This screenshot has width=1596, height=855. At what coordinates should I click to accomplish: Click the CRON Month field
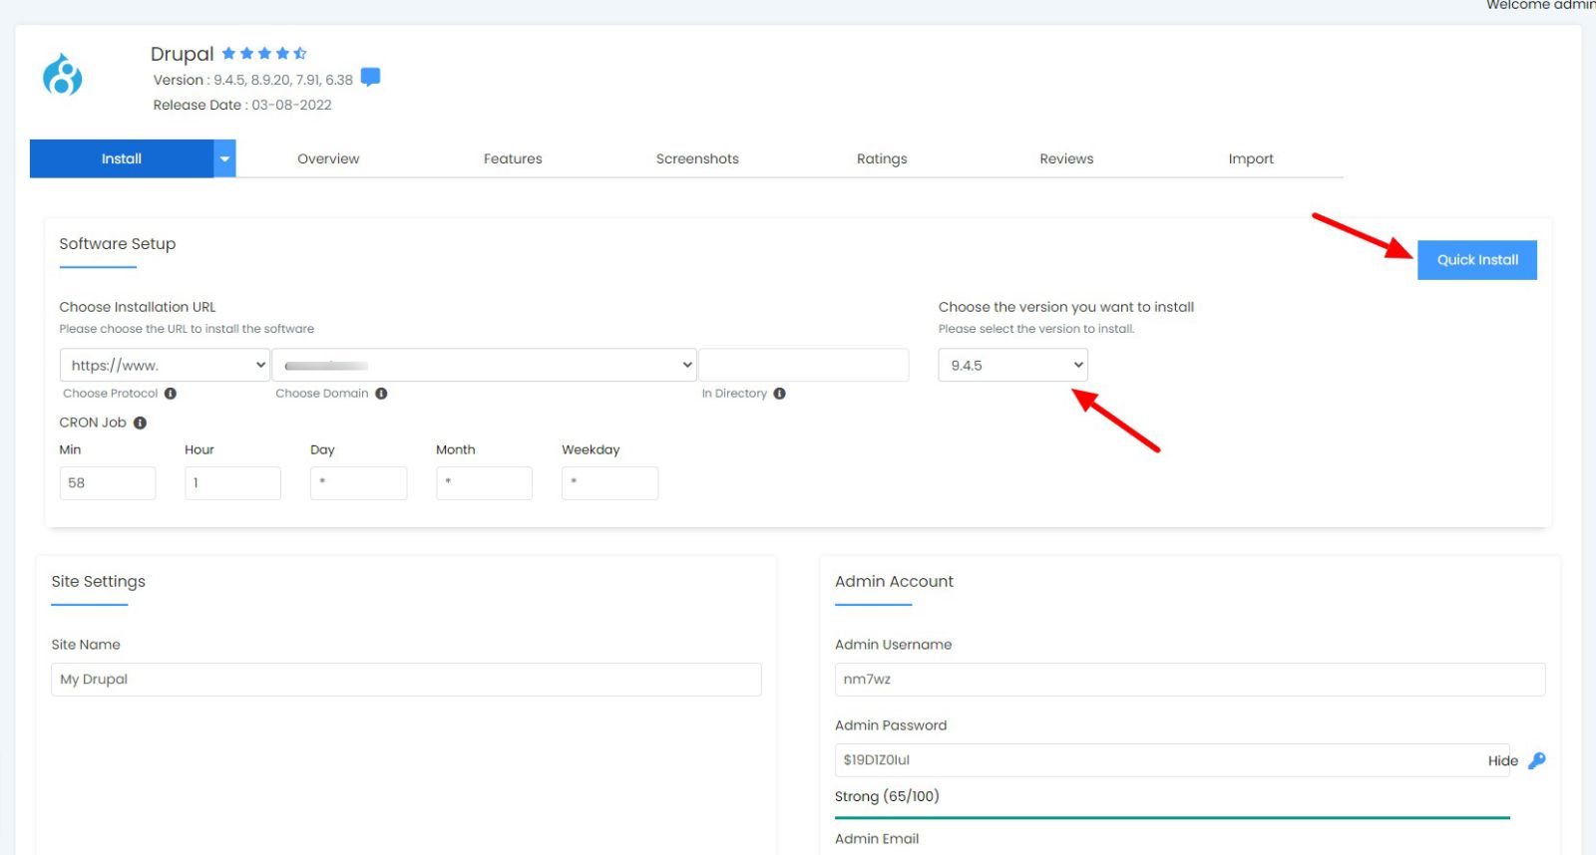[x=484, y=482]
